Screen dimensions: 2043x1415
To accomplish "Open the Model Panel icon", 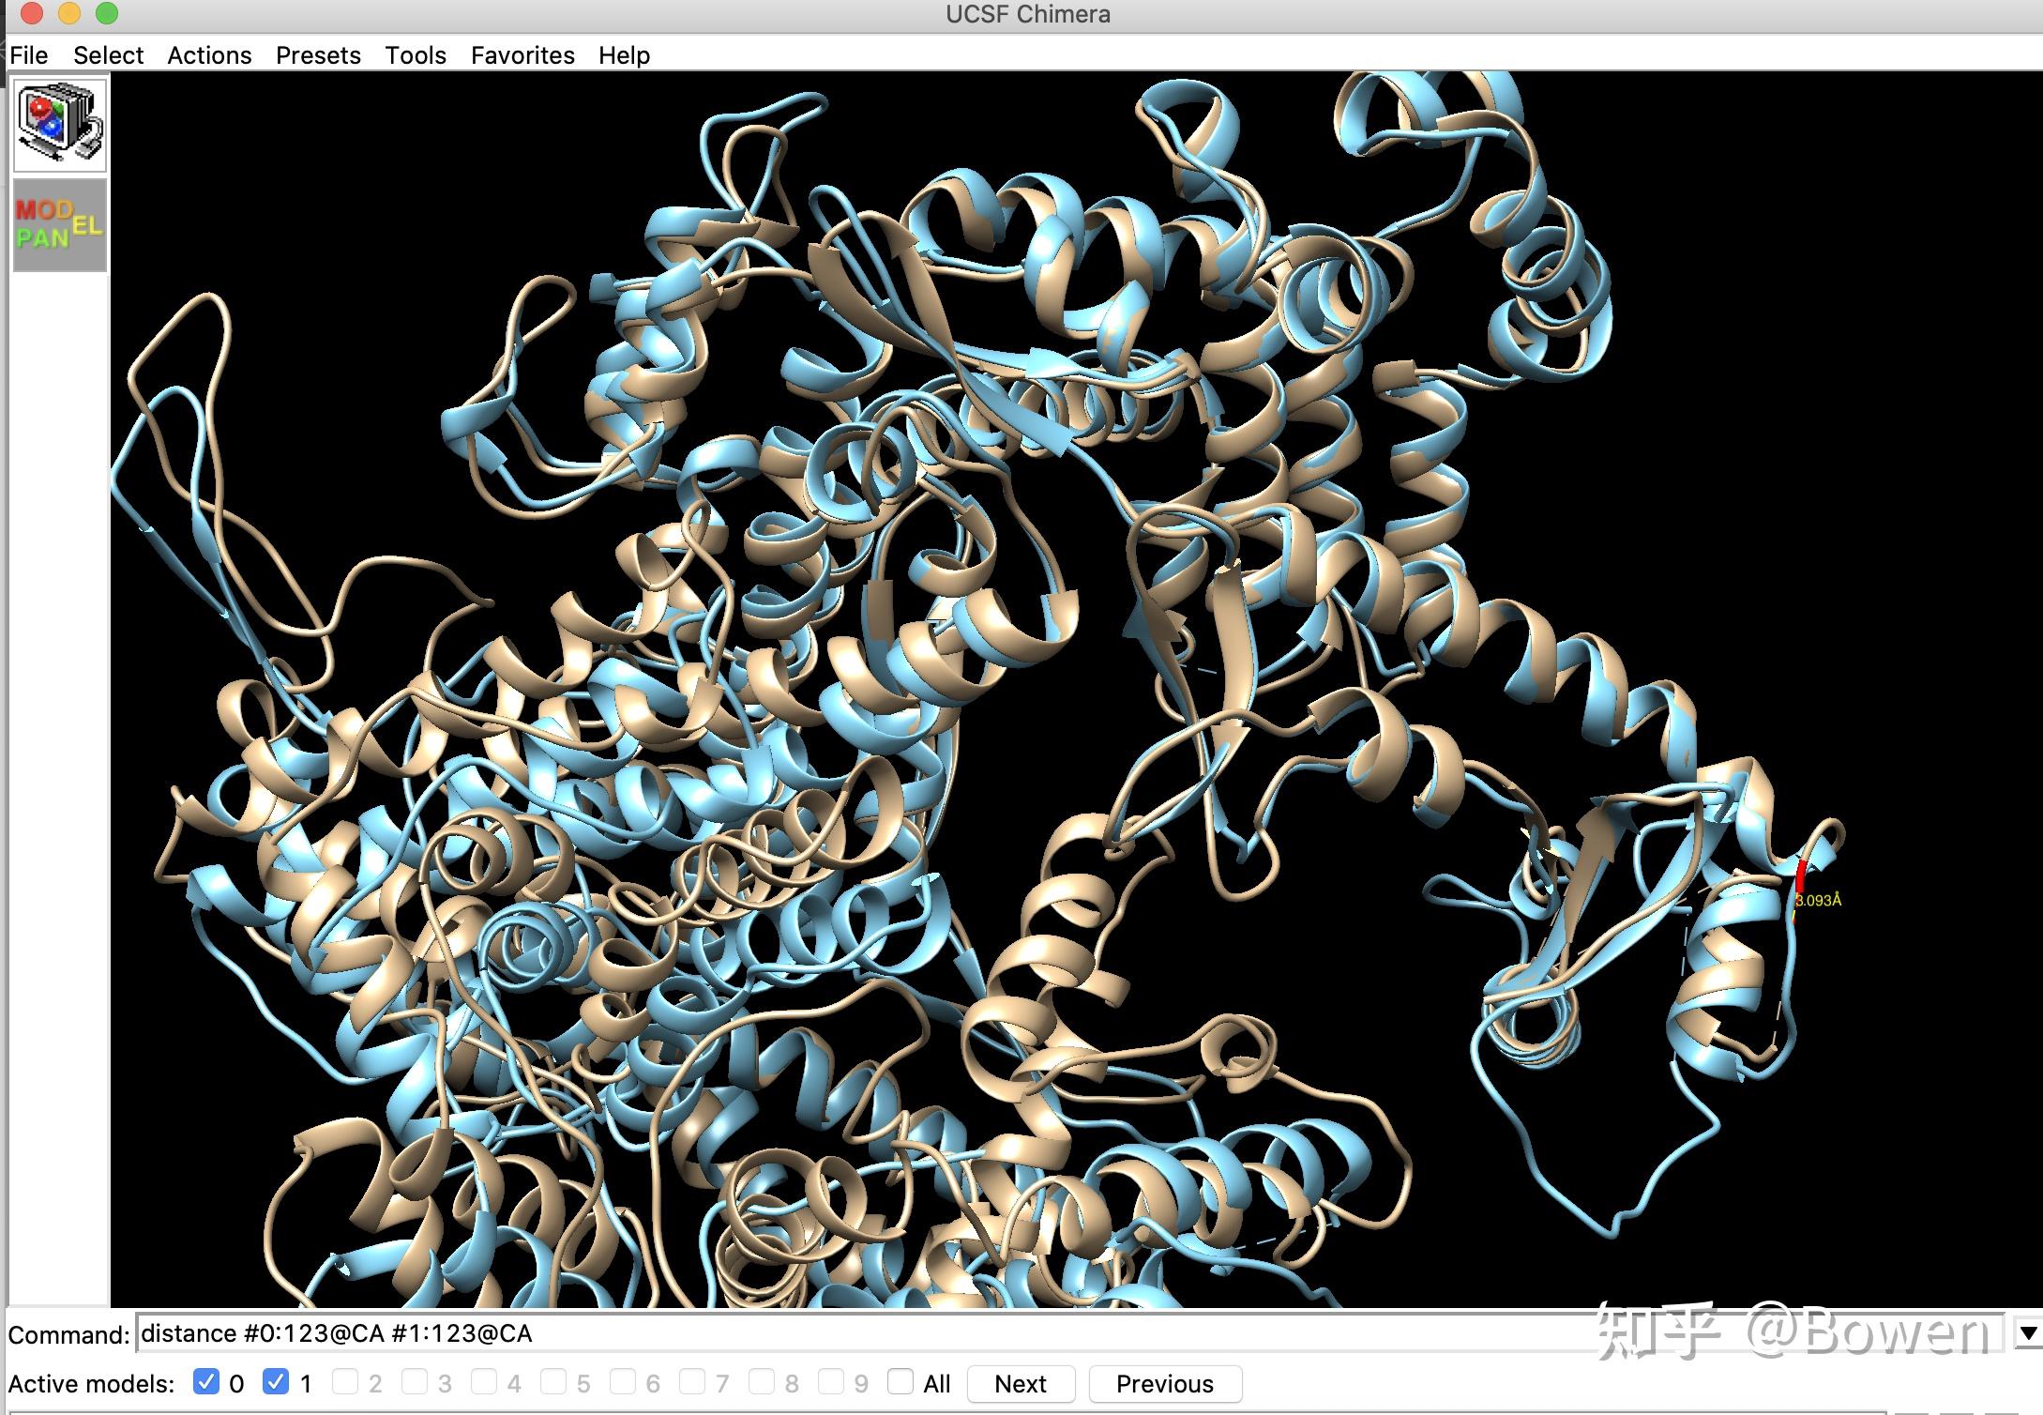I will click(60, 225).
